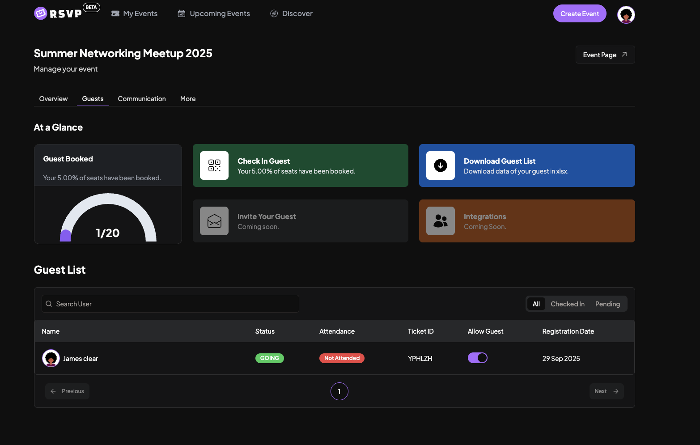700x445 pixels.
Task: Focus the Search User input field
Action: tap(174, 304)
